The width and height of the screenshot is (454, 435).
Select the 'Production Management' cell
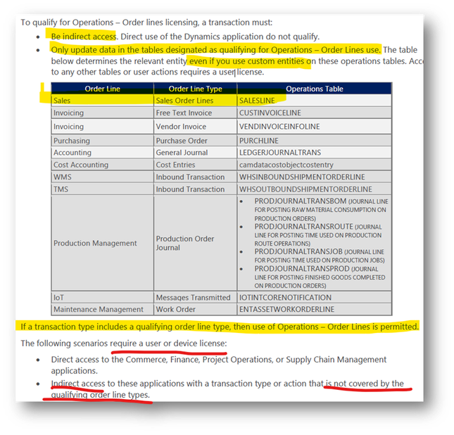click(x=103, y=243)
